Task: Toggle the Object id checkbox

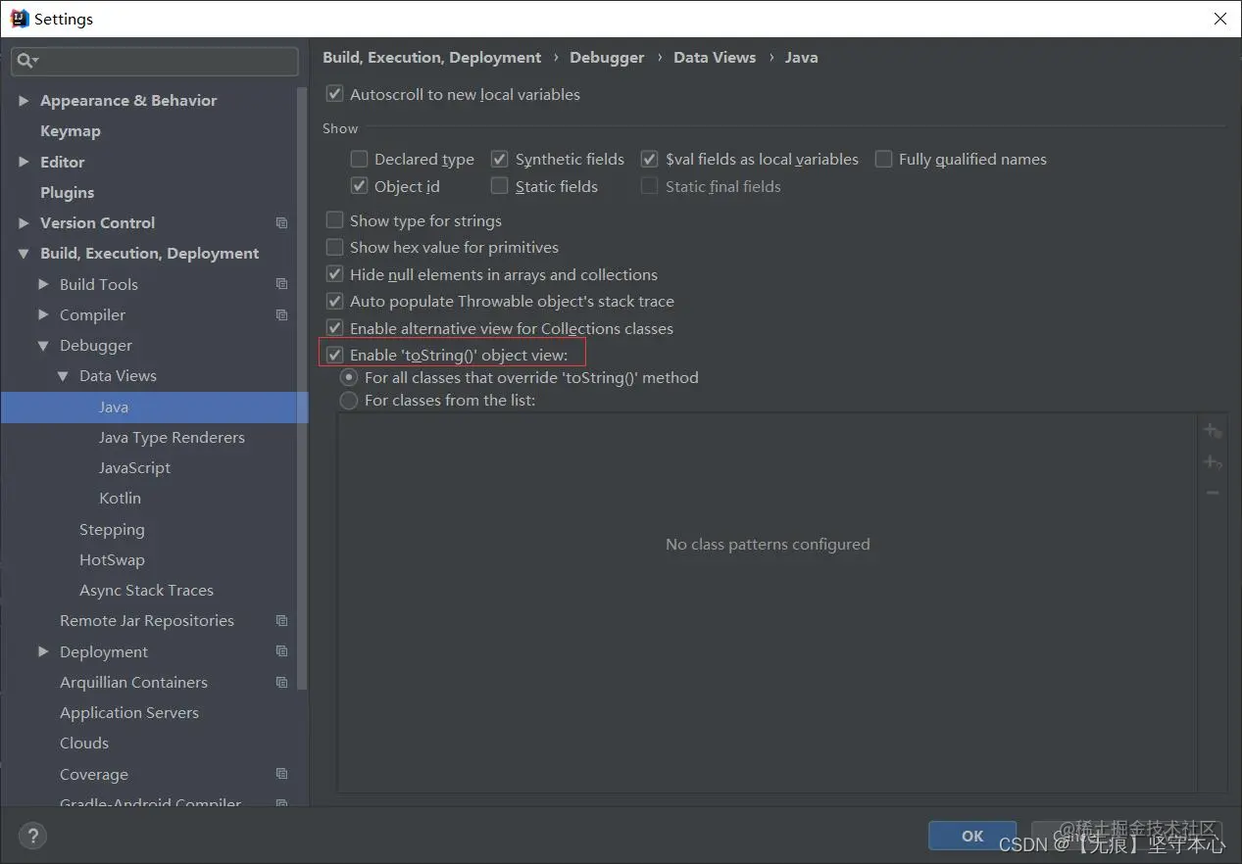Action: pos(360,186)
